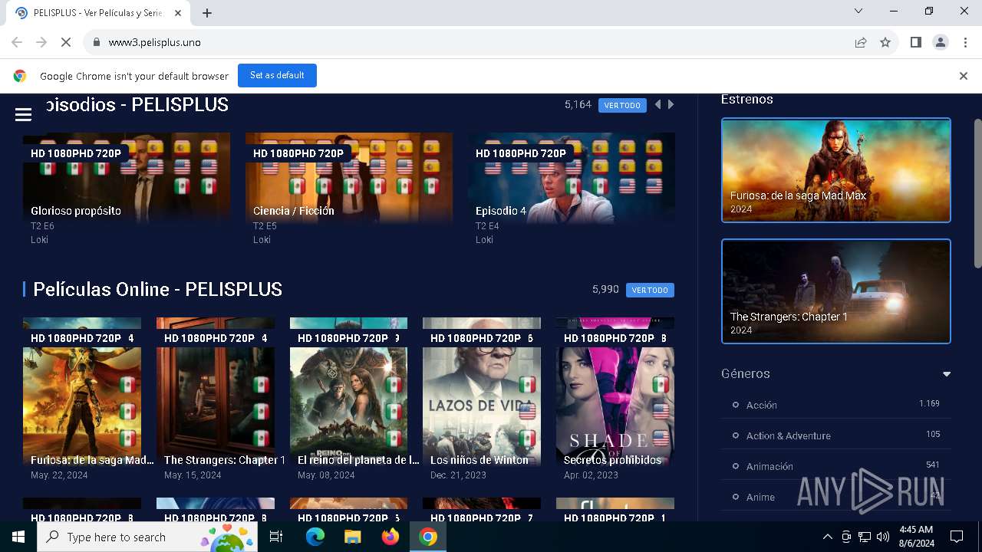Show hidden system tray icons
982x552 pixels.
[x=827, y=537]
